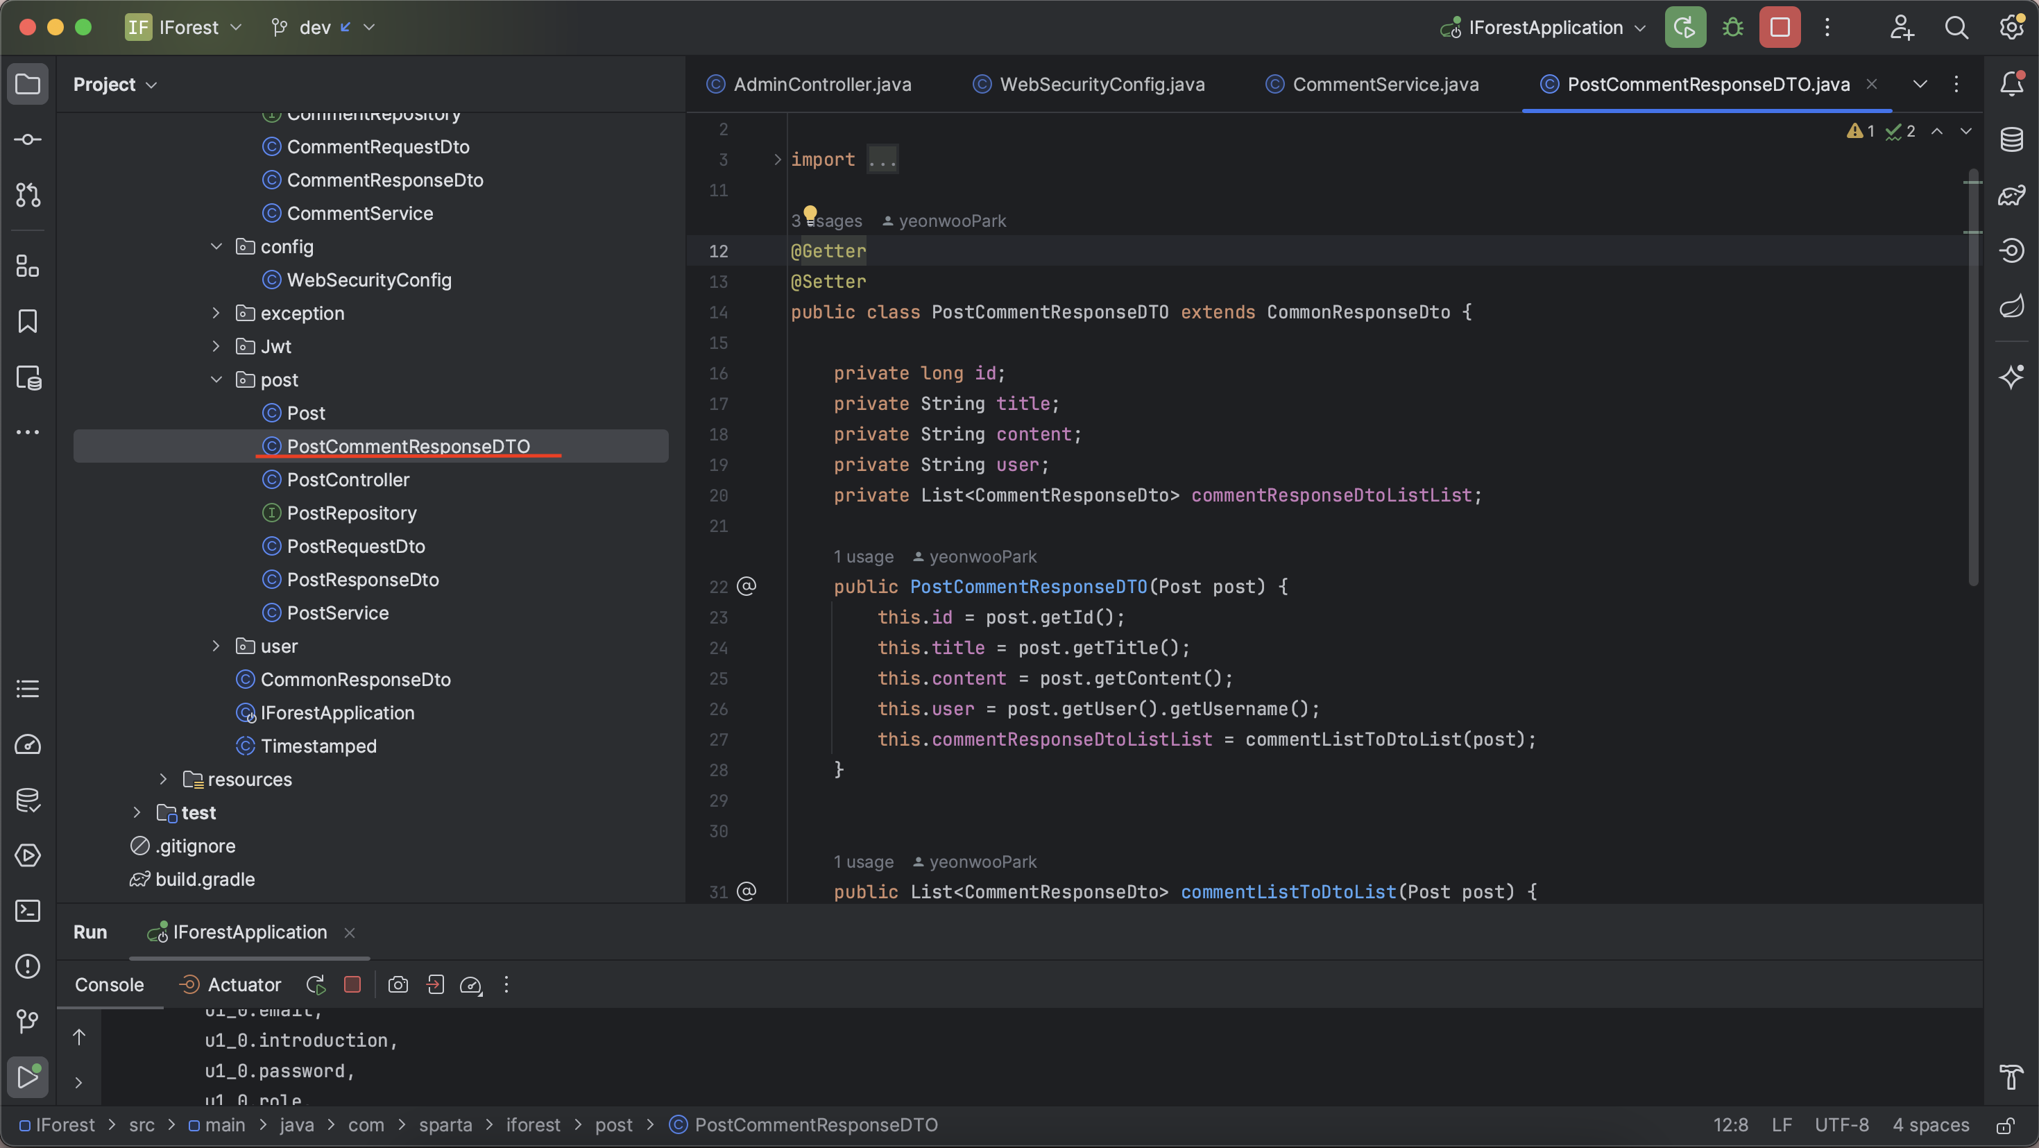Toggle the Project tool window folder icon
This screenshot has width=2039, height=1148.
28,84
